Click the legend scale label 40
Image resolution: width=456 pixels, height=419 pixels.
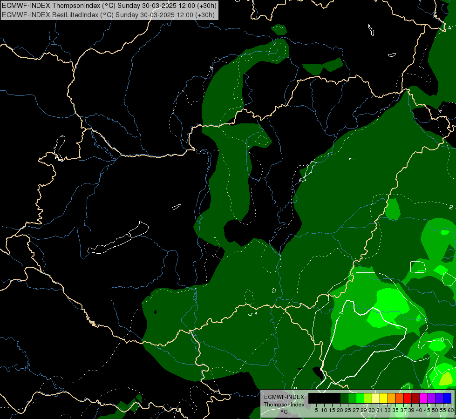419,410
